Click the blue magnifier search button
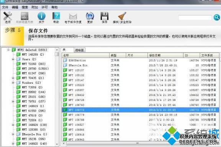The width and height of the screenshot is (221, 147). coord(217,18)
